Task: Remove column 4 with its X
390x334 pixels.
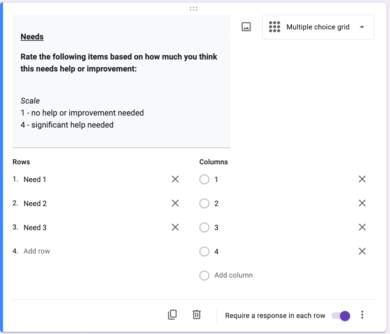Action: (x=362, y=251)
